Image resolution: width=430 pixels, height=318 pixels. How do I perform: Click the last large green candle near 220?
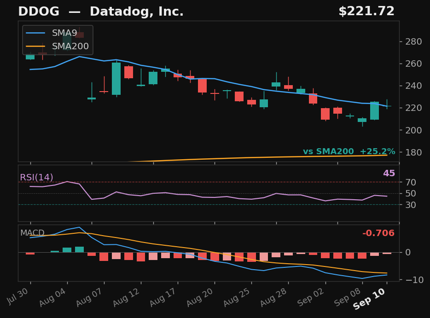(375, 111)
